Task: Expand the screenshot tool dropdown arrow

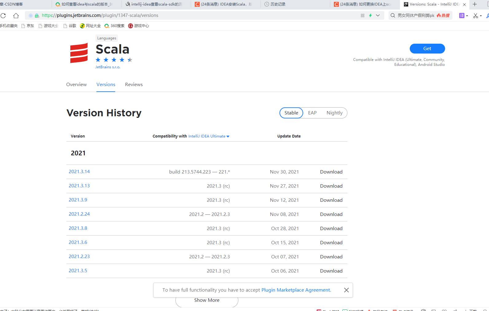Action: click(x=481, y=16)
